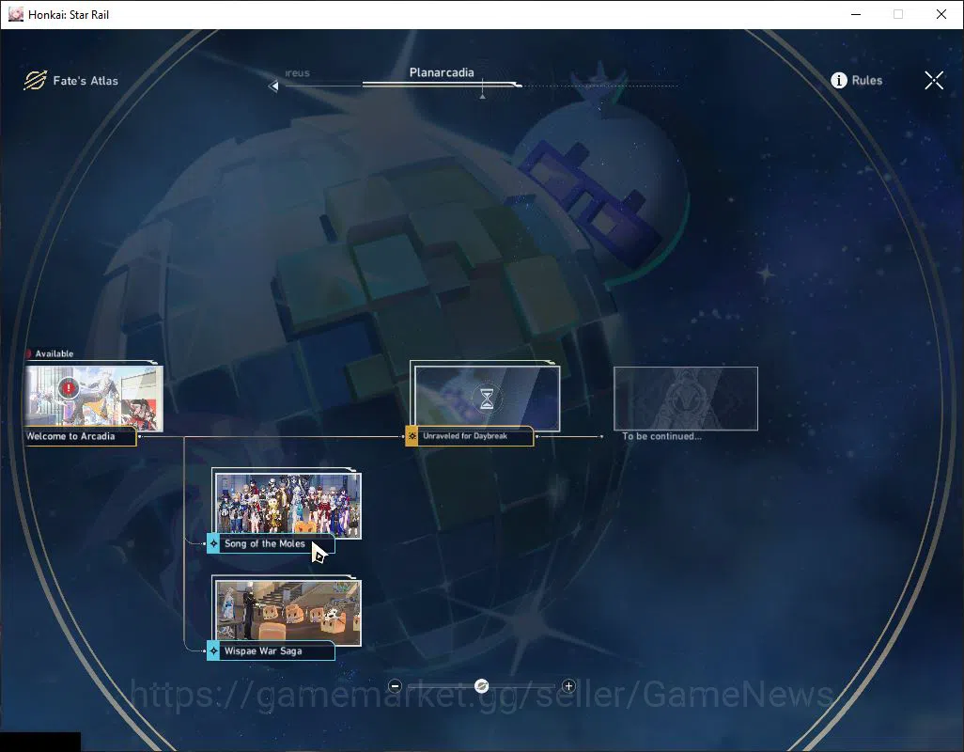
Task: Select the partially visible previous world tab
Action: click(x=297, y=72)
